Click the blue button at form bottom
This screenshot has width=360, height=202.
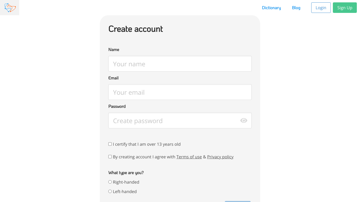[x=238, y=201]
